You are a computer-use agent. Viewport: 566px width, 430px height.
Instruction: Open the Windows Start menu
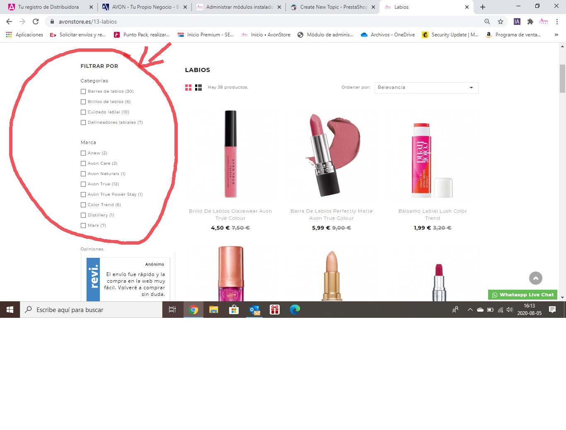tap(10, 310)
